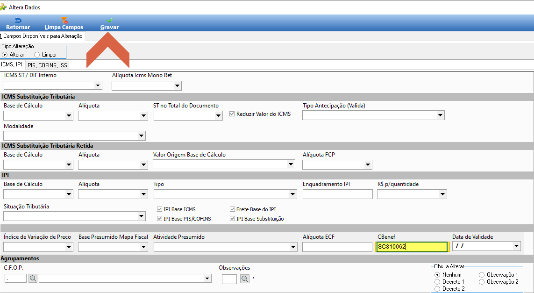Switch to the ICMS, IPI tab

click(x=12, y=64)
